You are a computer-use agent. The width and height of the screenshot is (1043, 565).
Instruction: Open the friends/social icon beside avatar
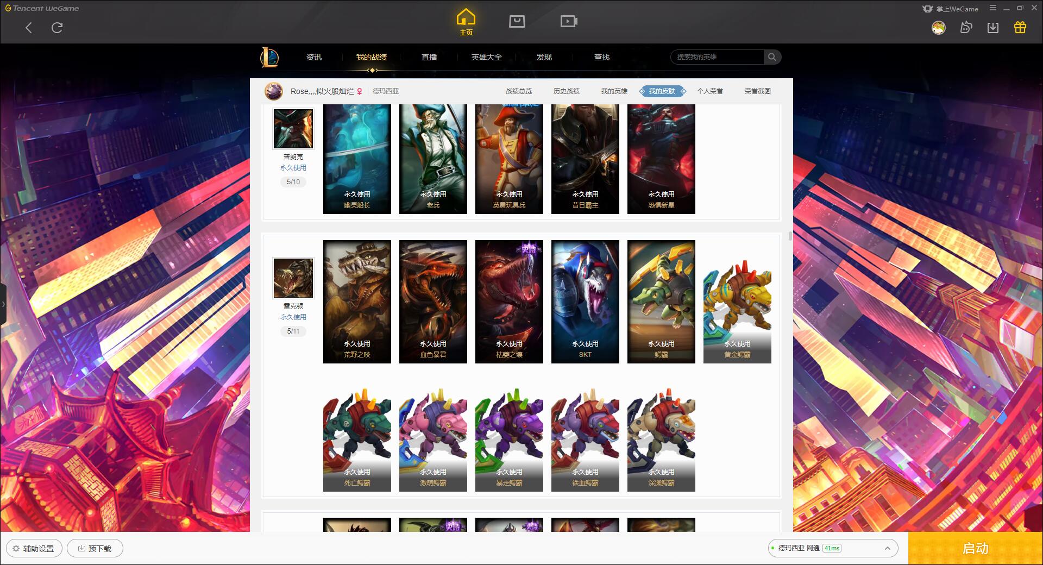pos(966,28)
